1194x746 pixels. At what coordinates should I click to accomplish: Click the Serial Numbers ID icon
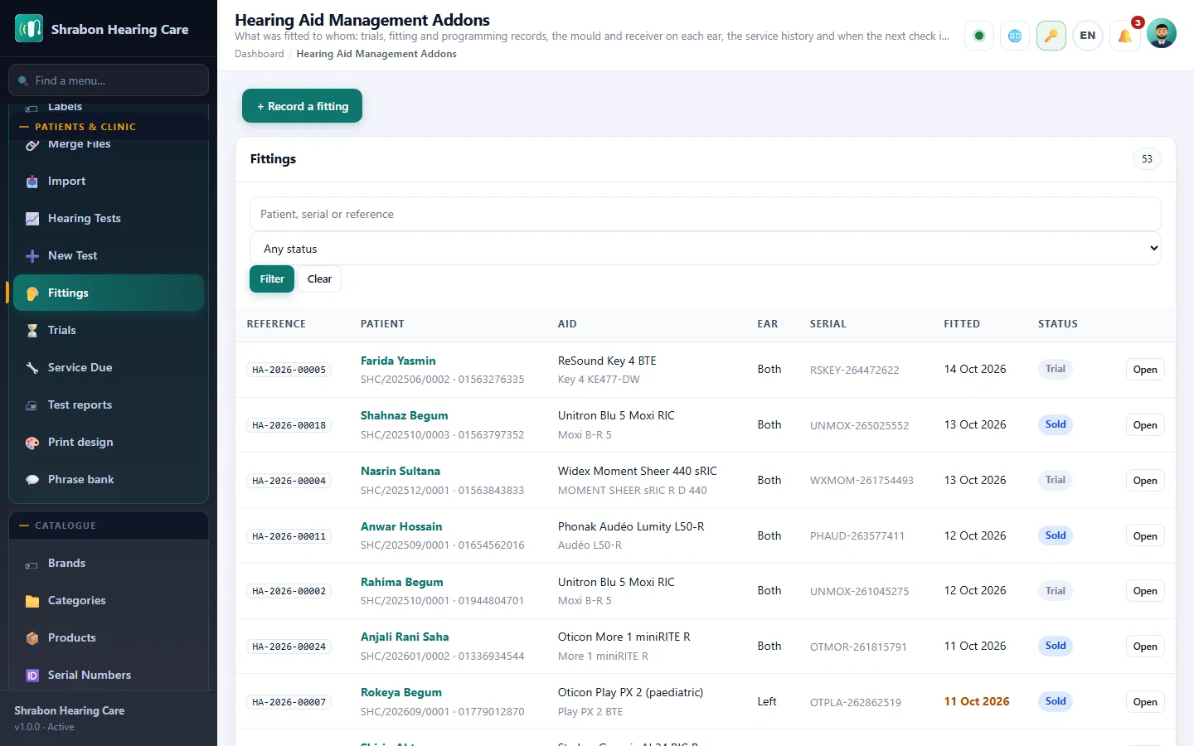(x=32, y=676)
